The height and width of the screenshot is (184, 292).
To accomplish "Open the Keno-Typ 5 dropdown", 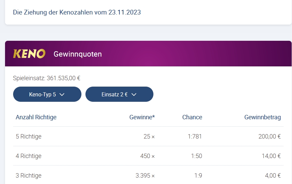I will coord(47,94).
